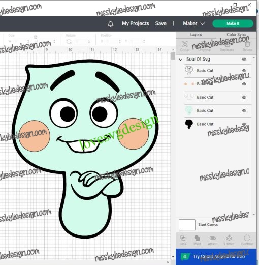This screenshot has height=265, width=259.
Task: Click the layers panel scroll up arrow
Action: [254, 58]
